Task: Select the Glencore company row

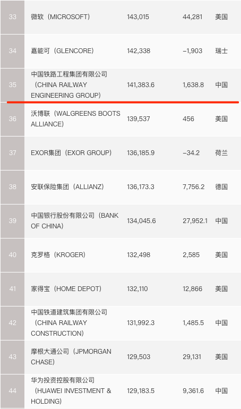Action: point(120,51)
